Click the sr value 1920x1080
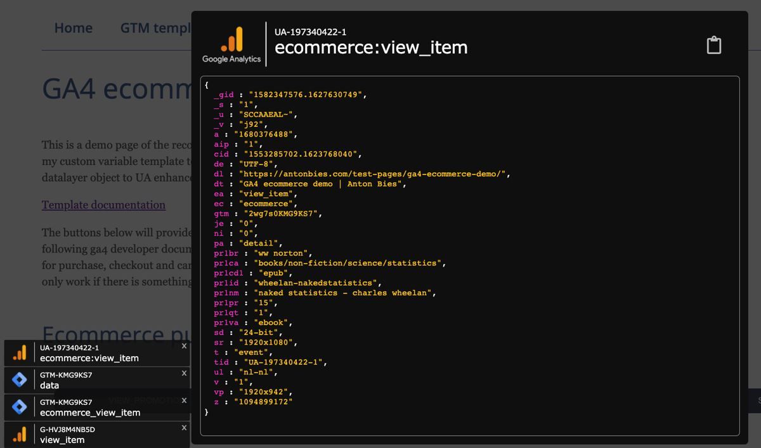Image resolution: width=761 pixels, height=448 pixels. (266, 343)
